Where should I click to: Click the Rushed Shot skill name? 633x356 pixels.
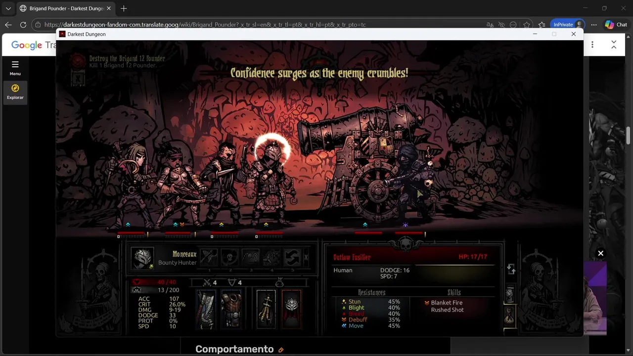click(x=447, y=310)
